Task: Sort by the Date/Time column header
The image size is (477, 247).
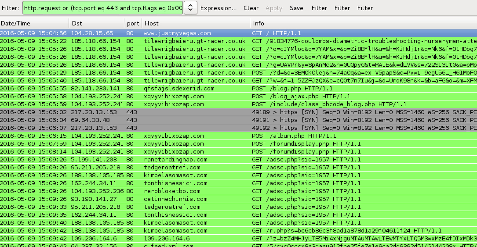Action: coord(34,23)
